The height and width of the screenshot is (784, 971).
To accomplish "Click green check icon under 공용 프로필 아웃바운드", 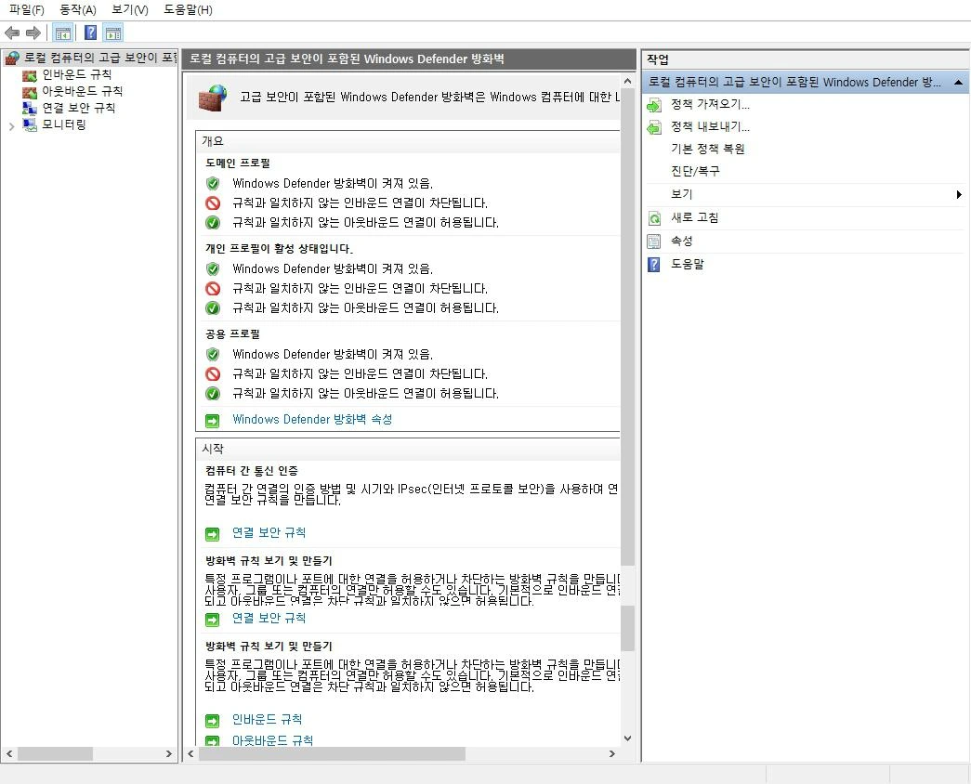I will coord(213,394).
